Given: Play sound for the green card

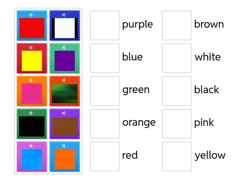Looking at the screenshot, I should point(64,80).
